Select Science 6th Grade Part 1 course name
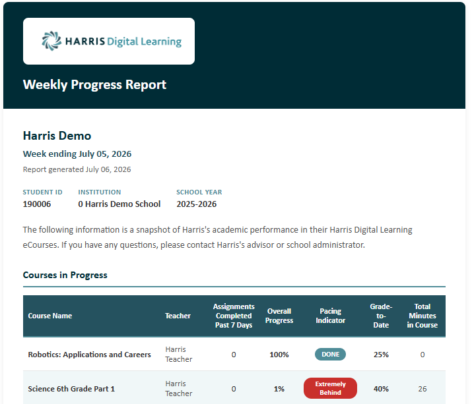The height and width of the screenshot is (404, 472). coord(71,389)
